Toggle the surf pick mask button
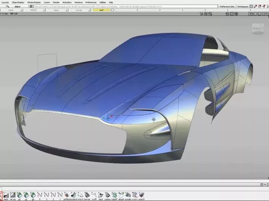Image resolution: width=269 pixels, height=201 pixels. [x=101, y=10]
